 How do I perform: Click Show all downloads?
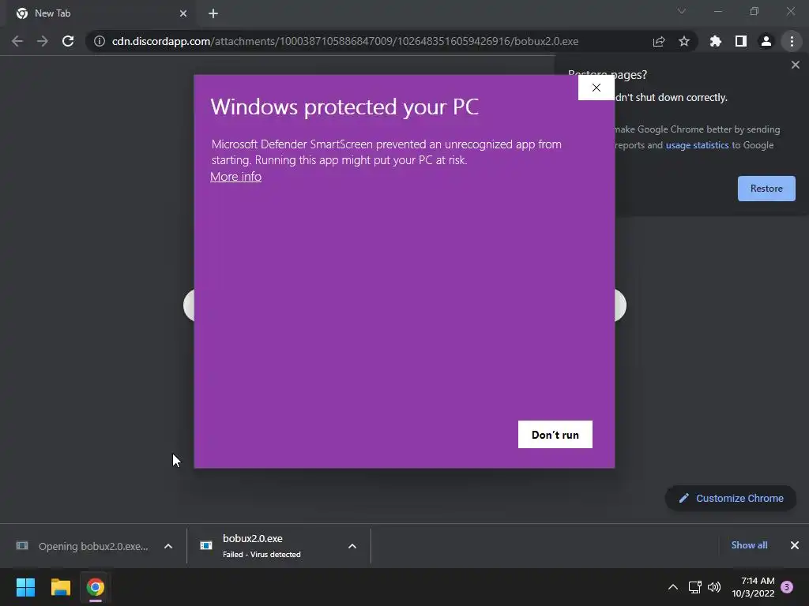click(x=749, y=545)
